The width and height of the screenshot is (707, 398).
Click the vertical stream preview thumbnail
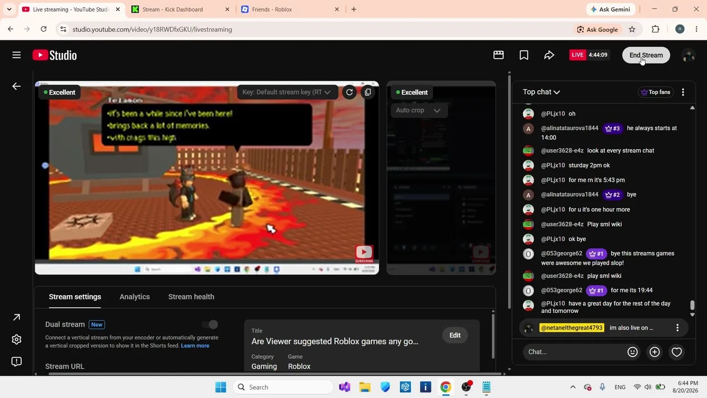441,177
